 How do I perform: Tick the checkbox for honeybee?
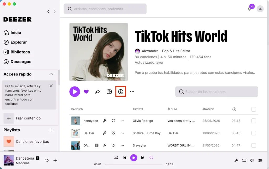tap(254, 121)
